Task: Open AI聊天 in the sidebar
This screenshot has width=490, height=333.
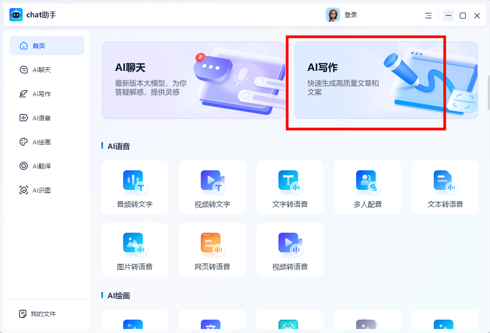Action: tap(47, 70)
